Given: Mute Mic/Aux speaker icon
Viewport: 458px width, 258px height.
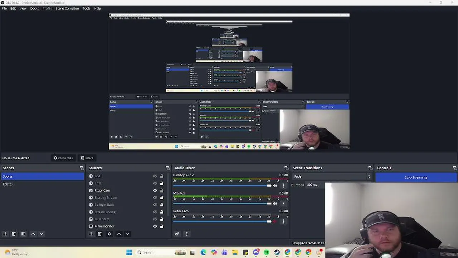Looking at the screenshot, I should tap(275, 204).
